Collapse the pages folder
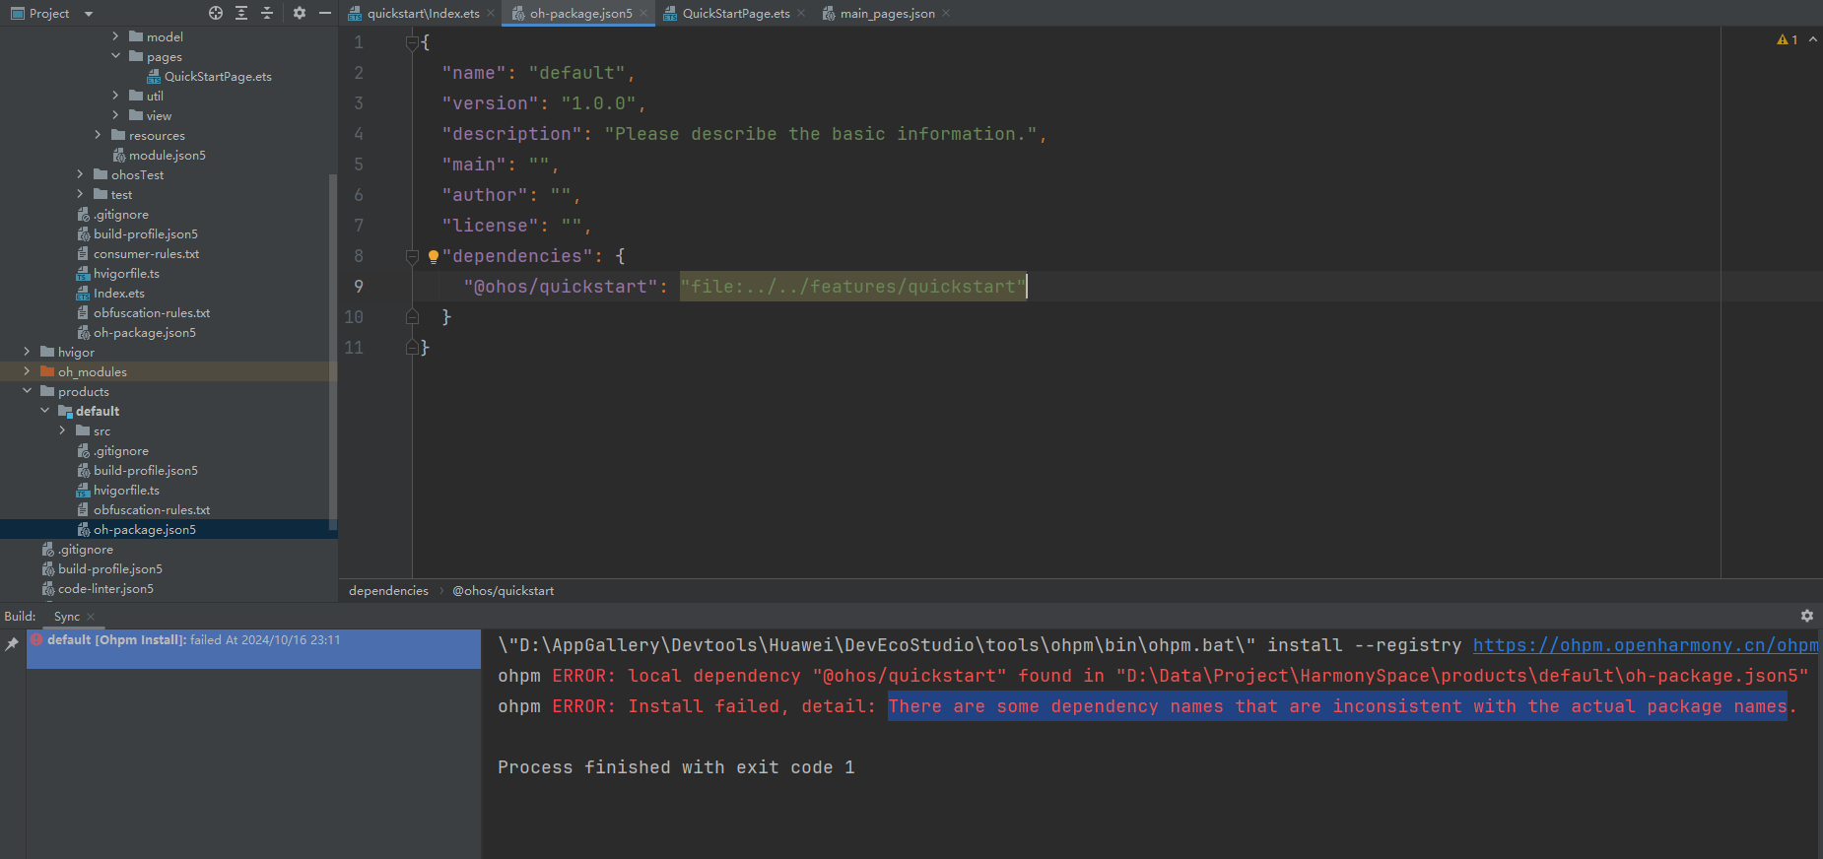 pyautogui.click(x=115, y=56)
